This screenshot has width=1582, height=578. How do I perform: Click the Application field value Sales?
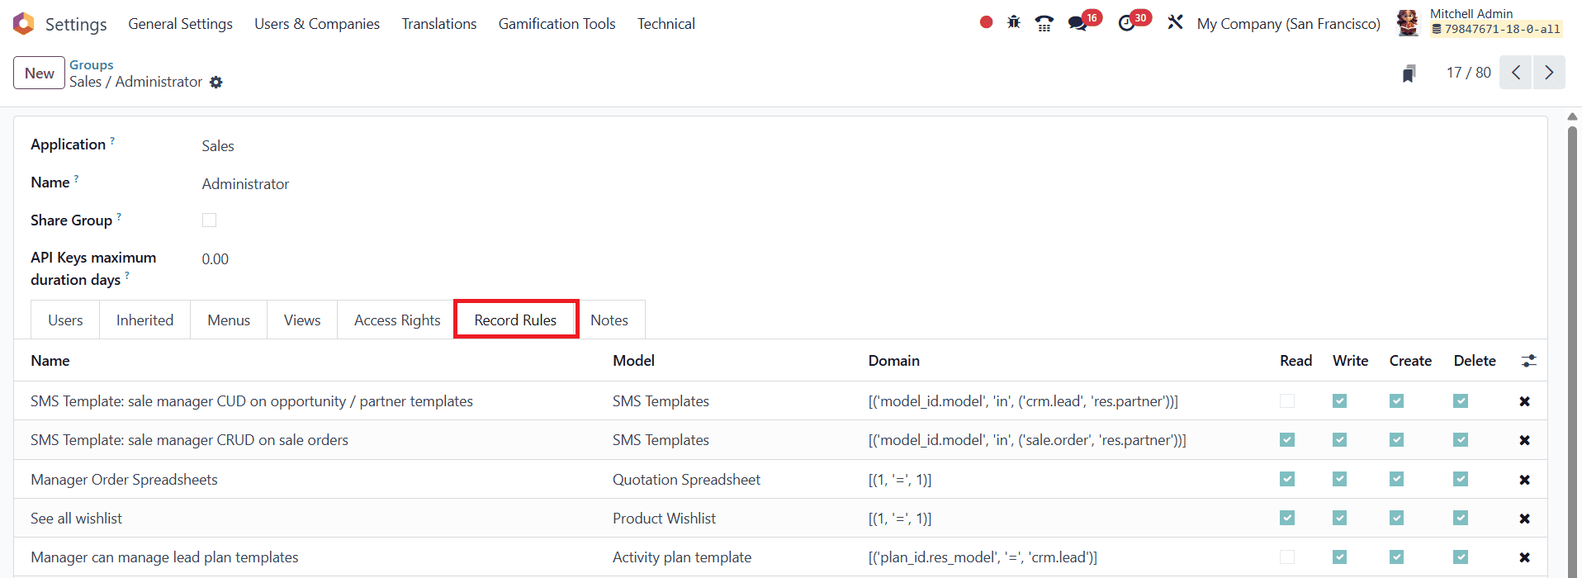click(x=218, y=146)
